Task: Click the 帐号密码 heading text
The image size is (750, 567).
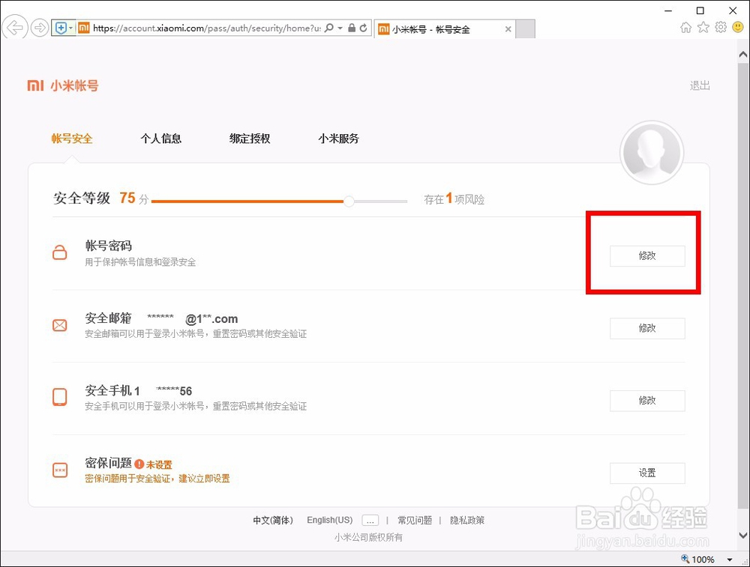Action: pos(109,246)
